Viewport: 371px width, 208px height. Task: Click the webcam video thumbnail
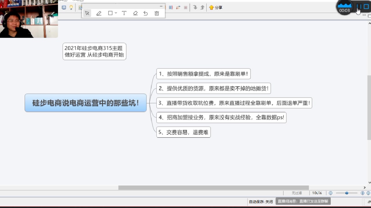coord(29,19)
